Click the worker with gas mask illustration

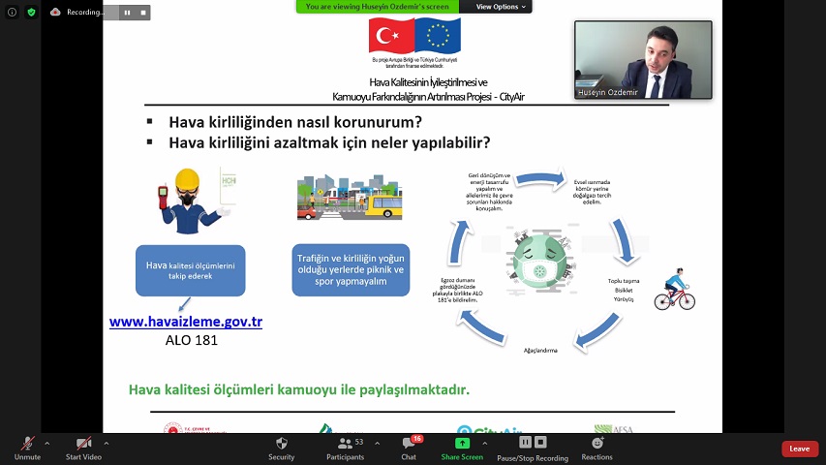(196, 201)
